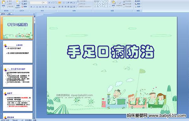Switch to the Outline pane tab
Image resolution: width=189 pixels, height=121 pixels.
9,14
